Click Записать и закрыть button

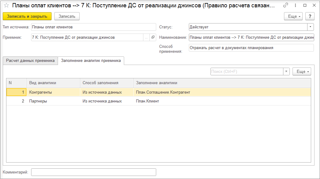(27, 16)
